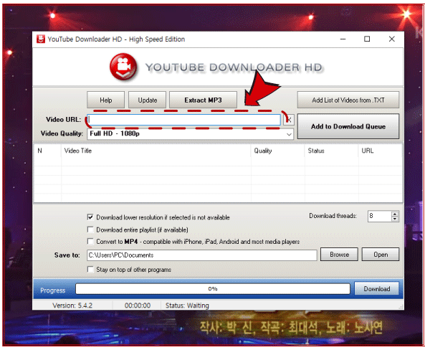
Task: Increase Download threads with up arrow
Action: click(x=395, y=214)
